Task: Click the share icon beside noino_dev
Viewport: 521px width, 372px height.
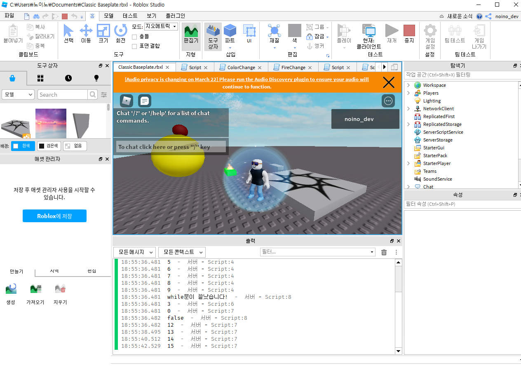Action: tap(488, 16)
